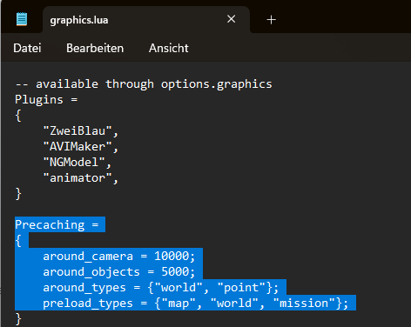Click the highlighted "Precaching =" line

coord(57,225)
